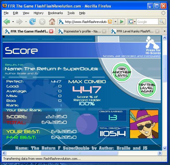Open the Tools menu

(x=71, y=13)
